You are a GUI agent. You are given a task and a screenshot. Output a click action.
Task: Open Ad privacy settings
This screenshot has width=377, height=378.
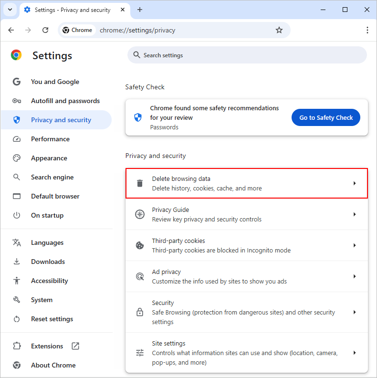tap(247, 276)
